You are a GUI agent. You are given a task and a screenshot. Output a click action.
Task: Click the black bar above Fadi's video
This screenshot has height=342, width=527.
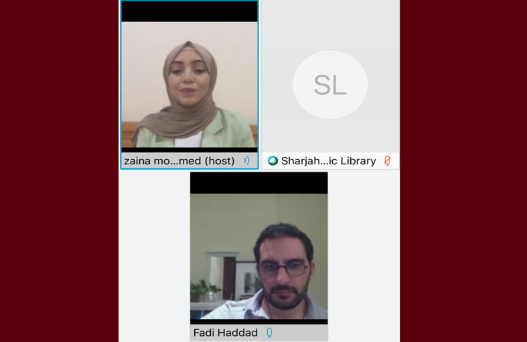(258, 183)
